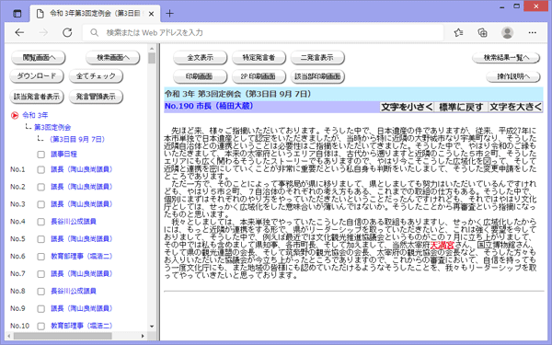Click the up arrow of left panel scrollbar
552x345 pixels.
[x=152, y=49]
